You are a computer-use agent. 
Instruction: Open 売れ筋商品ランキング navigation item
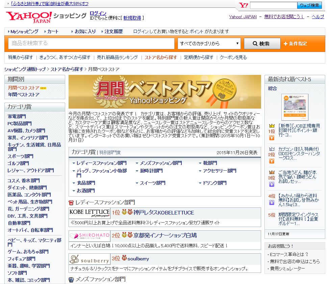(117, 57)
